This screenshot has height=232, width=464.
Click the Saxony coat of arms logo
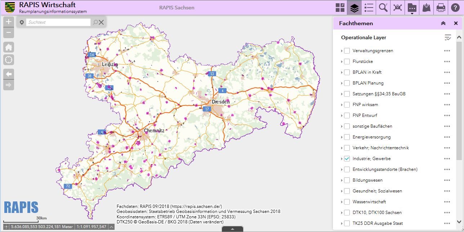click(10, 7)
